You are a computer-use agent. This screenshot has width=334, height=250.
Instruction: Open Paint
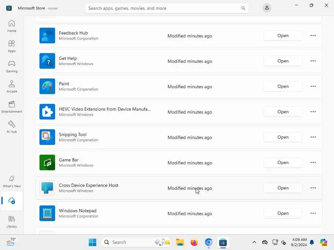(x=283, y=86)
